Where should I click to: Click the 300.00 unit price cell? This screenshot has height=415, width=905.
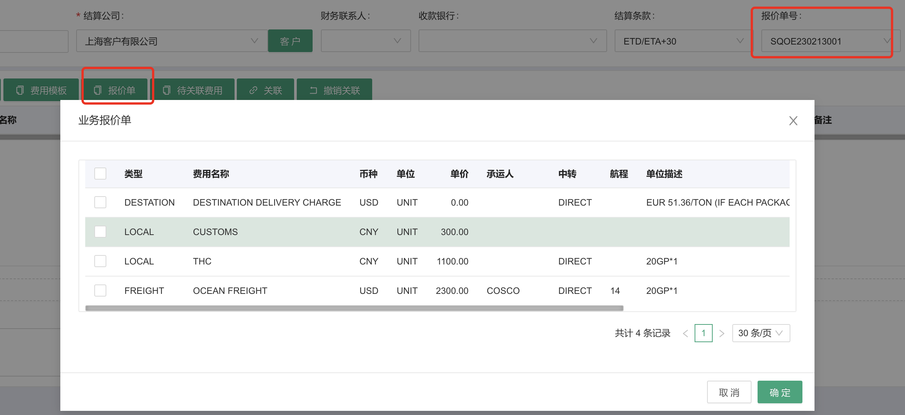[455, 232]
